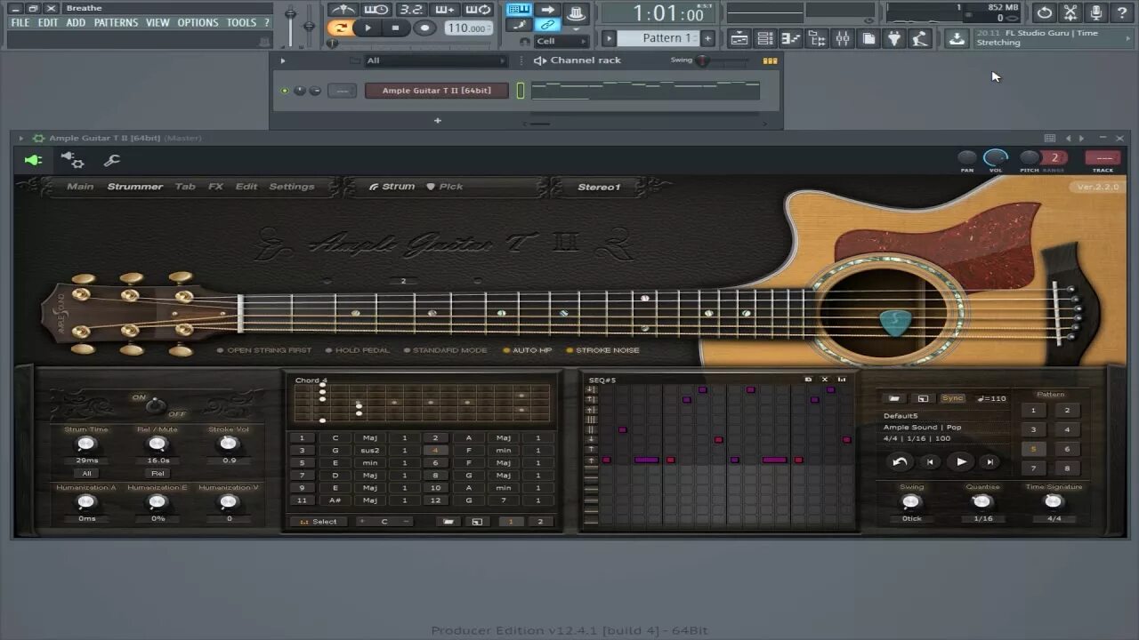Click the Select button in chord panel
This screenshot has height=640, width=1139.
click(x=319, y=522)
